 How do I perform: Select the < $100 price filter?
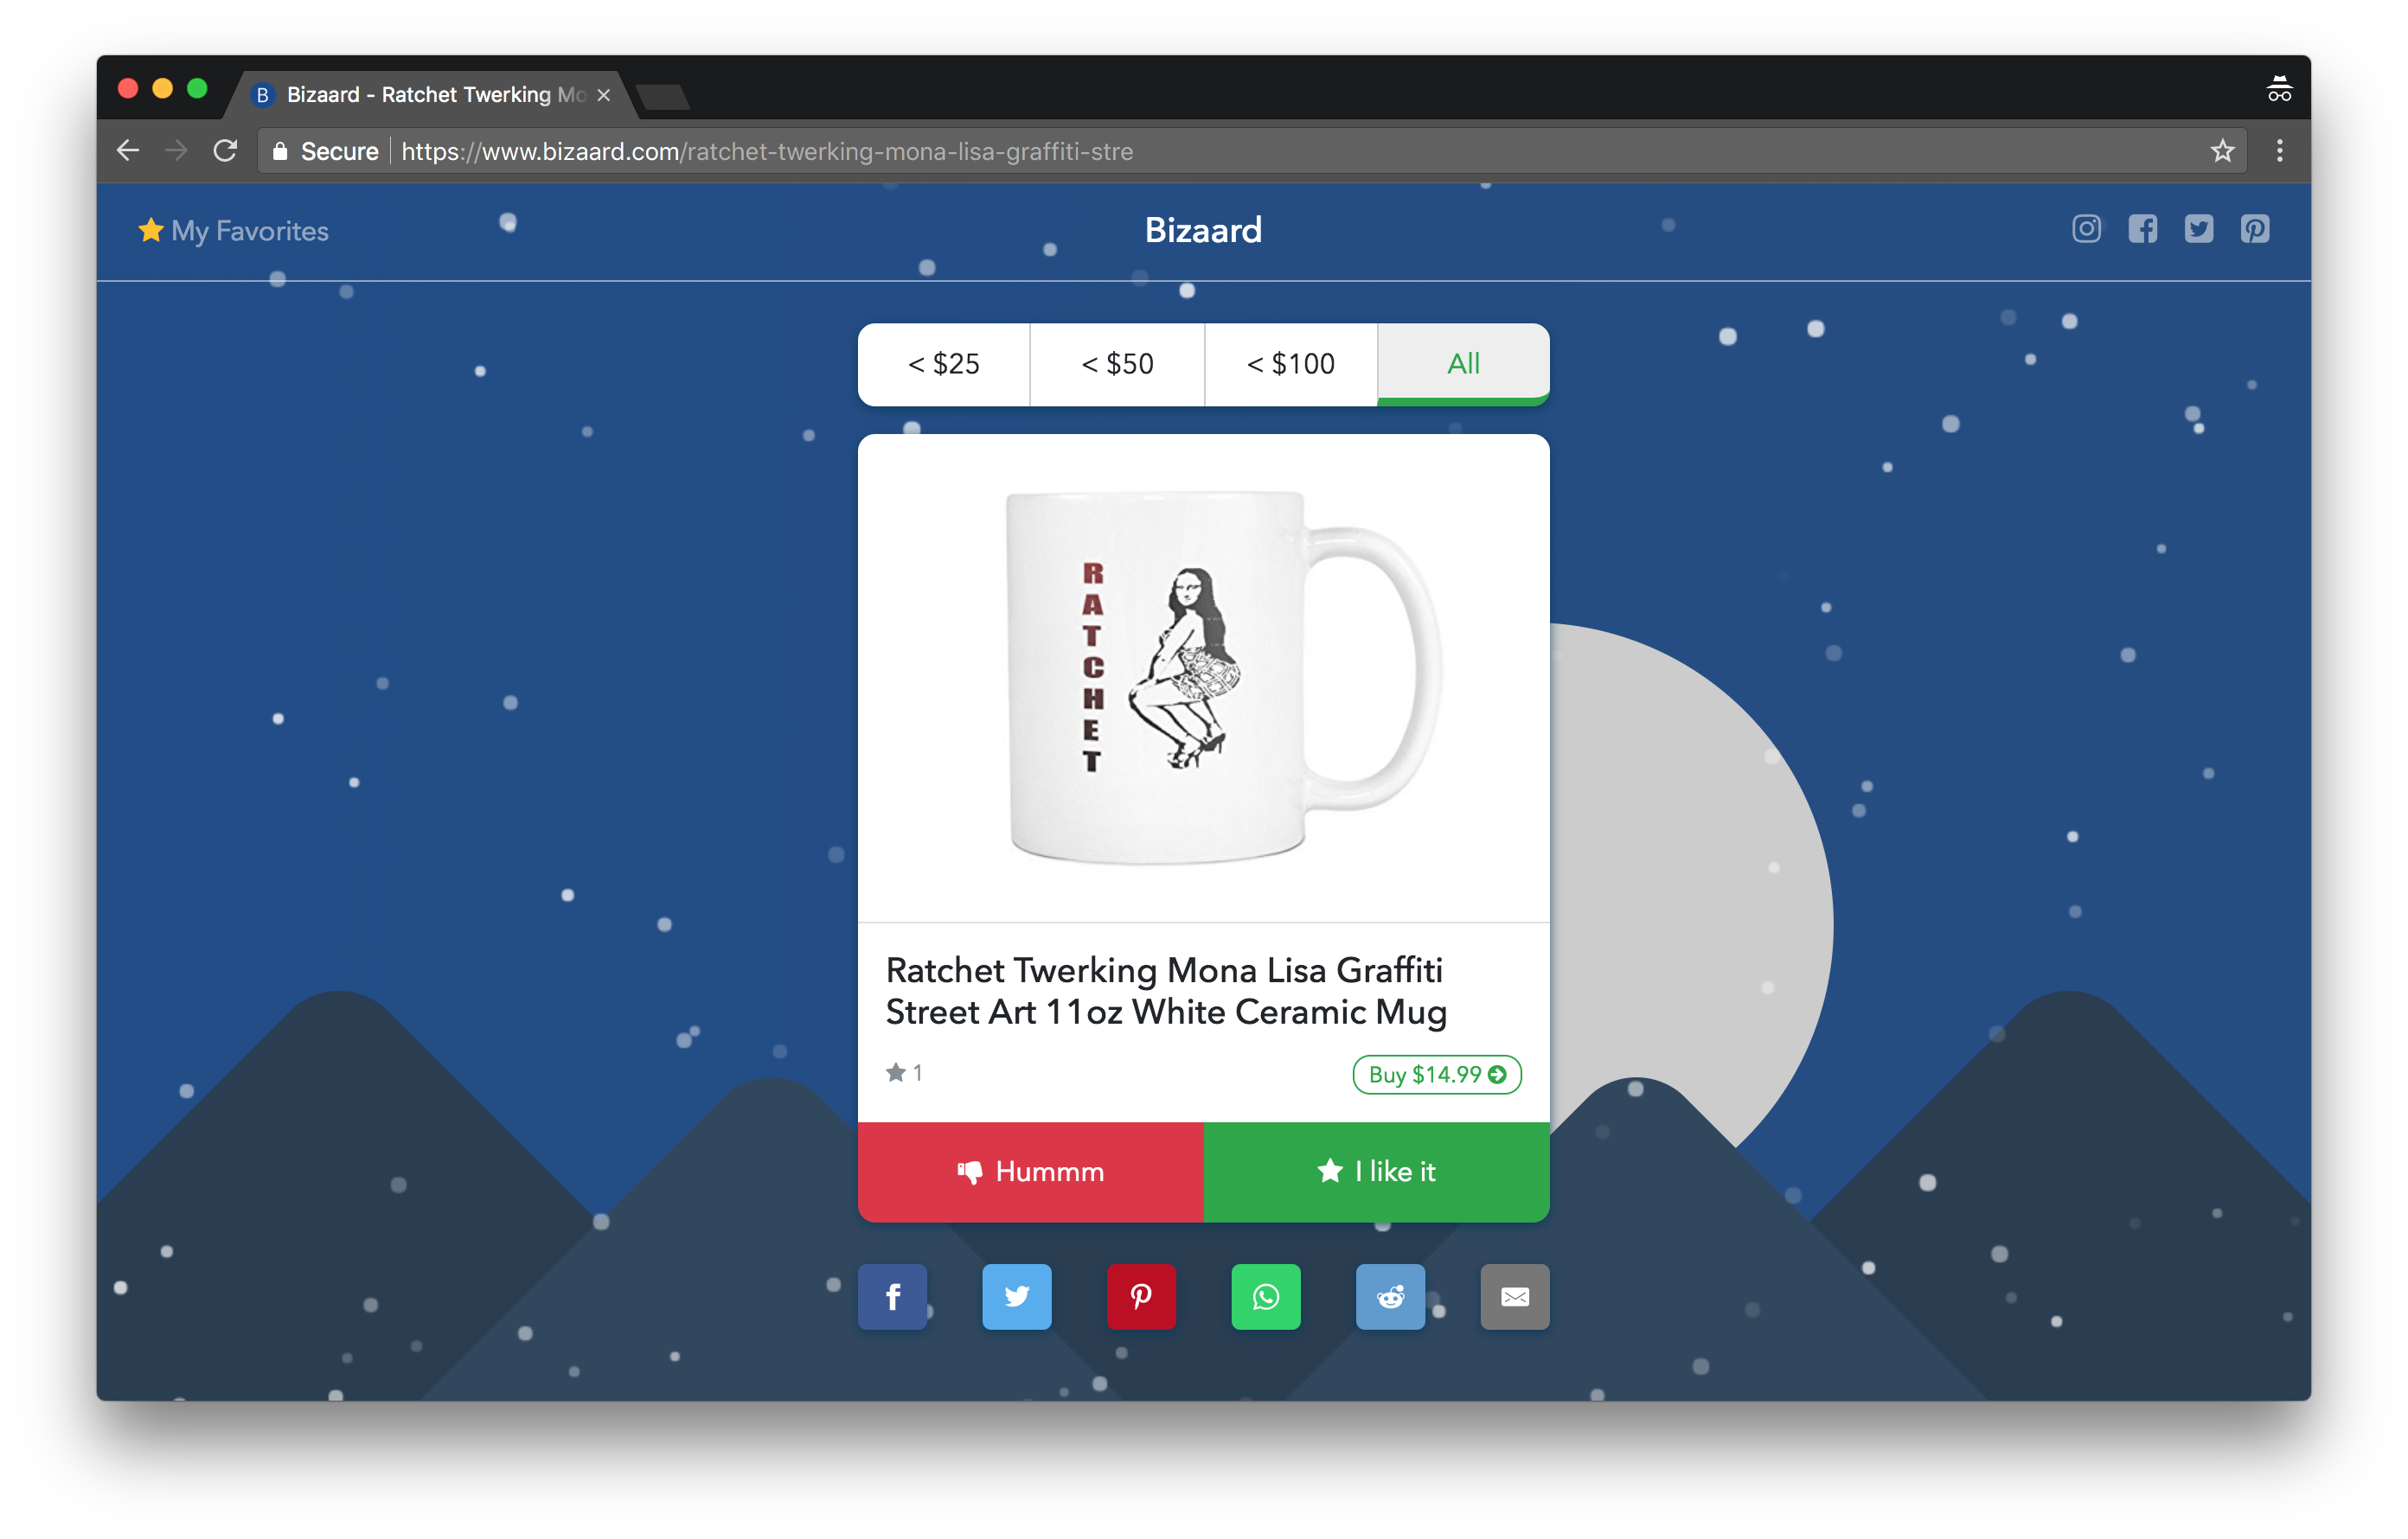pyautogui.click(x=1290, y=364)
